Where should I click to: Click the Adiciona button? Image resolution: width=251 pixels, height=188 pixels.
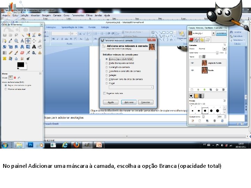point(129,102)
